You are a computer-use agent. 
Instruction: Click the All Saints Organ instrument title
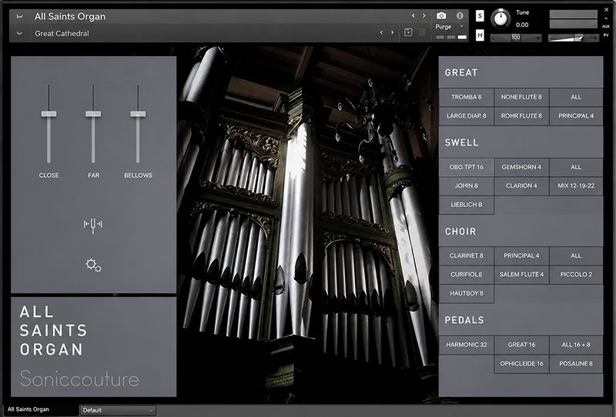[x=70, y=16]
